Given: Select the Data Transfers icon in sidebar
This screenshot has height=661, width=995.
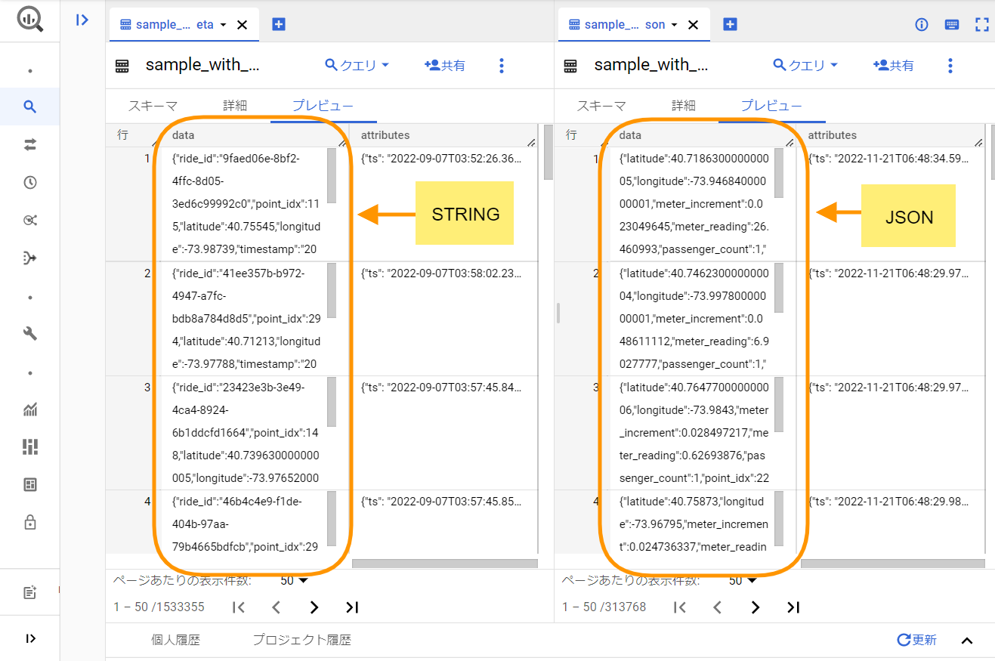Looking at the screenshot, I should [x=30, y=144].
